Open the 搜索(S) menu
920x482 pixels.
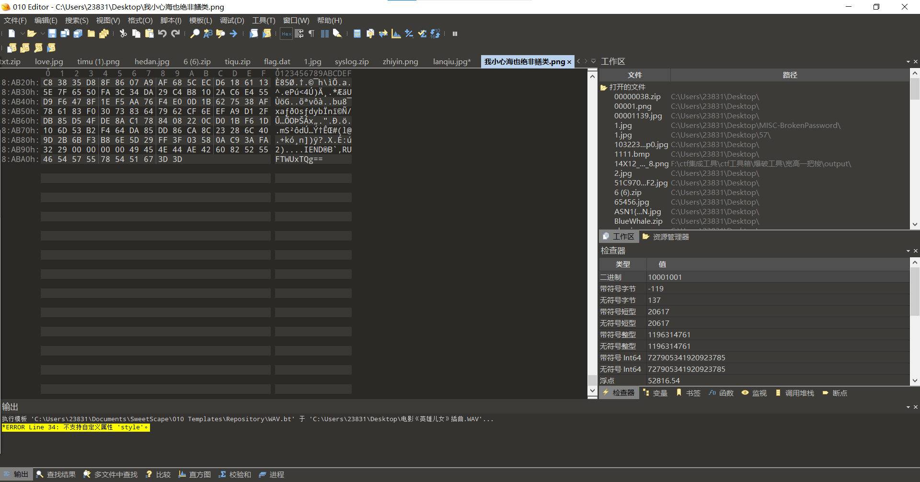click(x=77, y=21)
